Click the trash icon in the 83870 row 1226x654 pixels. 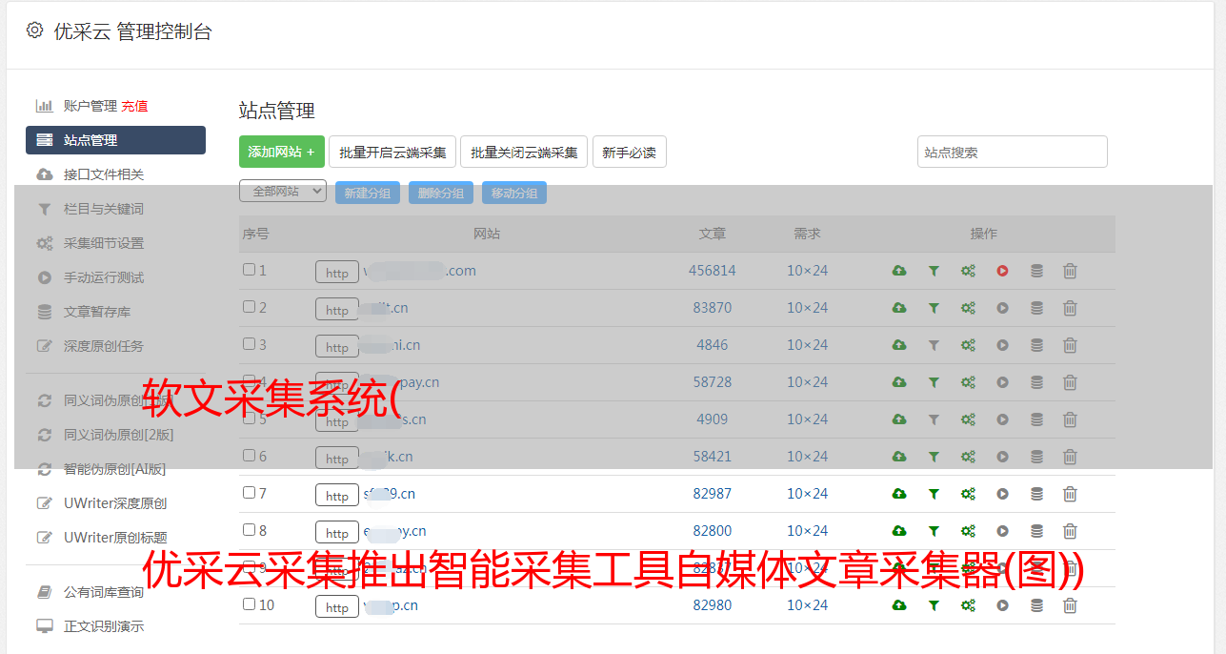[x=1070, y=308]
